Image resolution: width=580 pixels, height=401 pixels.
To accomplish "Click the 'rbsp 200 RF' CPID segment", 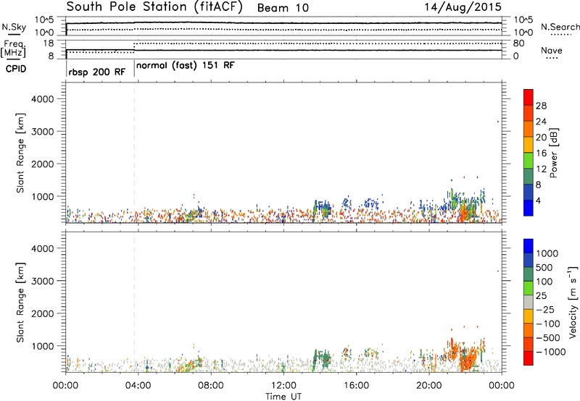I will pyautogui.click(x=97, y=72).
